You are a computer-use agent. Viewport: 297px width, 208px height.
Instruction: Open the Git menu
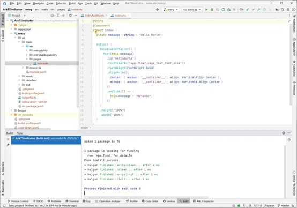click(96, 3)
